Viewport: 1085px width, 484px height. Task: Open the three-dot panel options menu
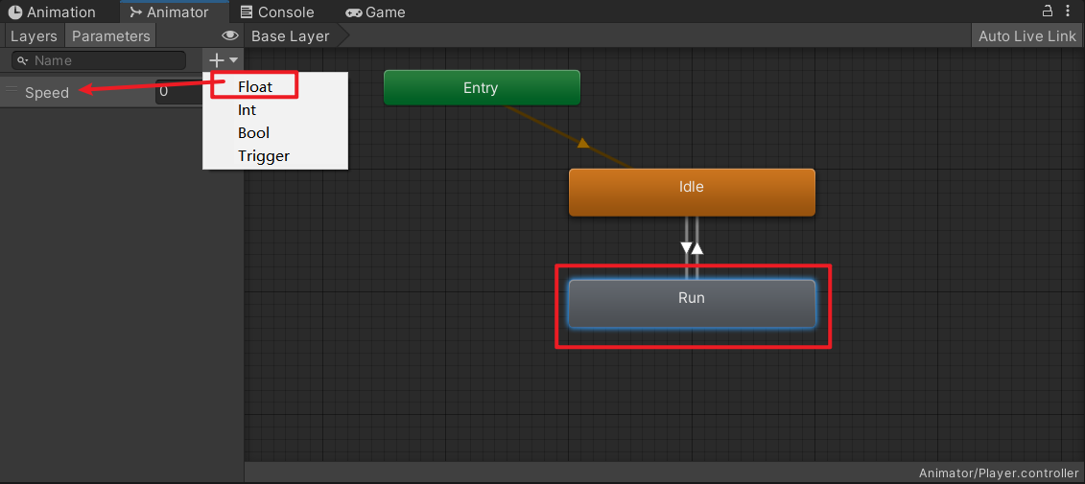1070,12
